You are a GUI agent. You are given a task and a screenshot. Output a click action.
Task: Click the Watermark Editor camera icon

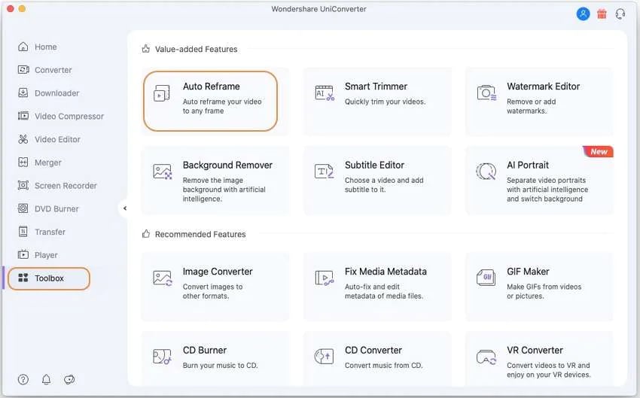(x=486, y=93)
